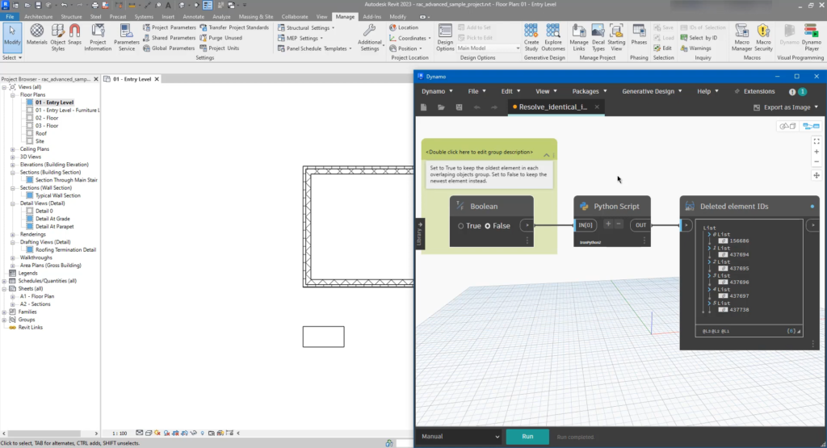Viewport: 827px width, 448px height.
Task: Open Dynamo Extensions
Action: pos(755,91)
